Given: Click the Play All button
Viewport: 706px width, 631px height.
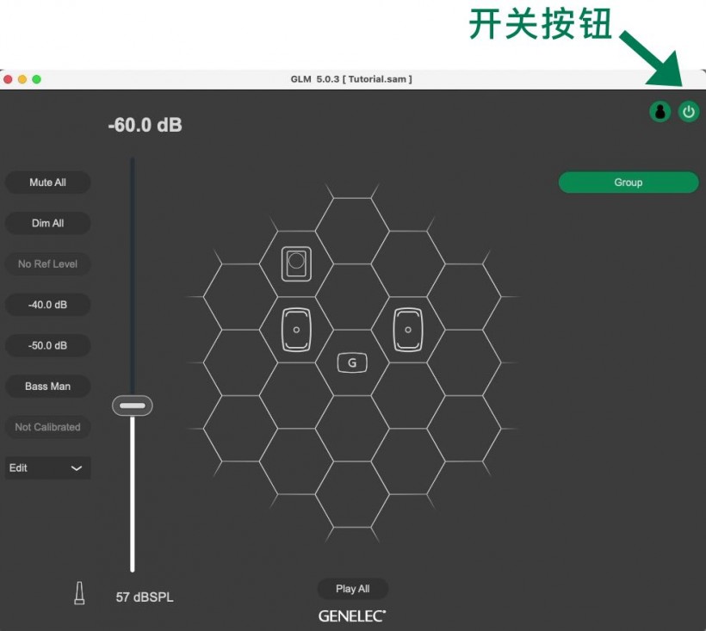Looking at the screenshot, I should [352, 589].
